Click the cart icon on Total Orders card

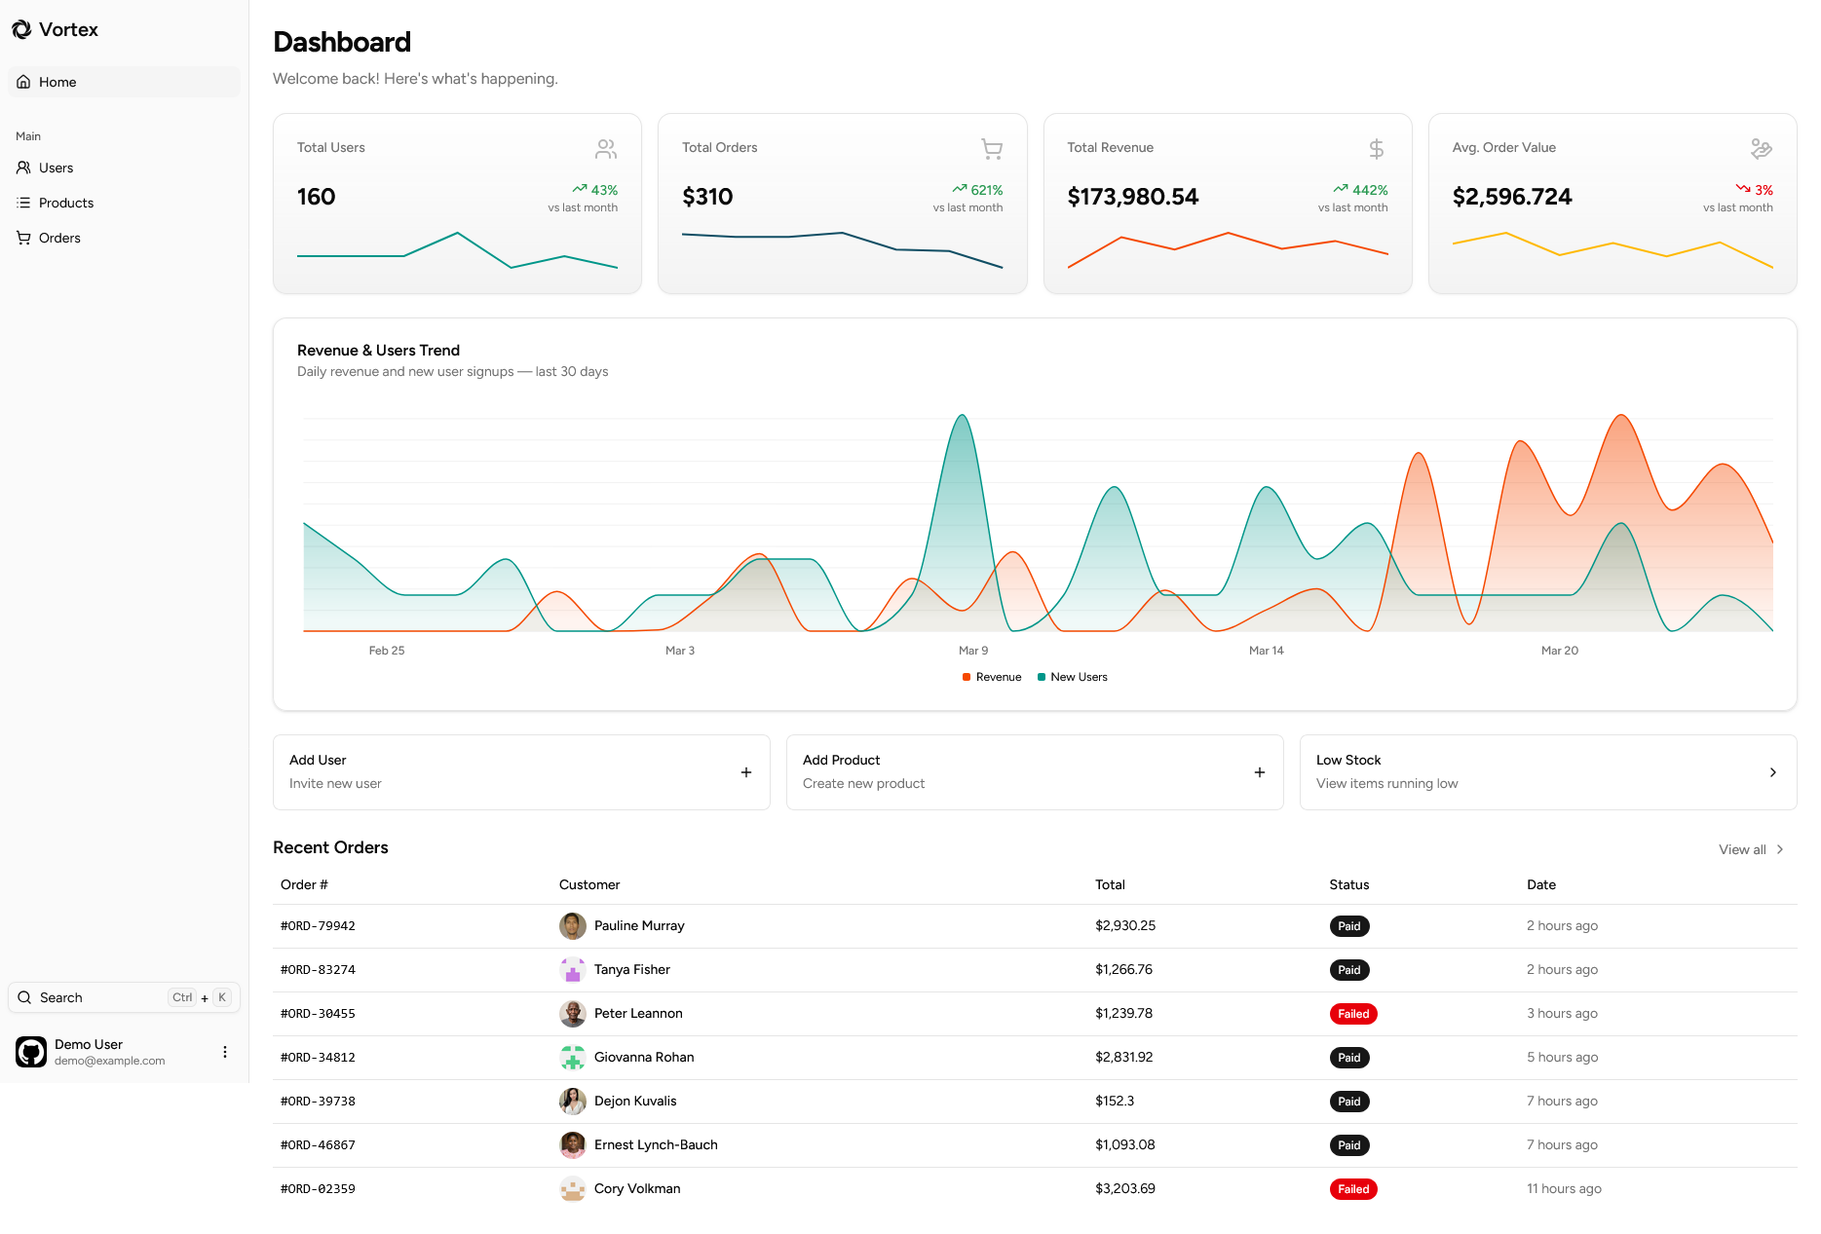click(991, 148)
